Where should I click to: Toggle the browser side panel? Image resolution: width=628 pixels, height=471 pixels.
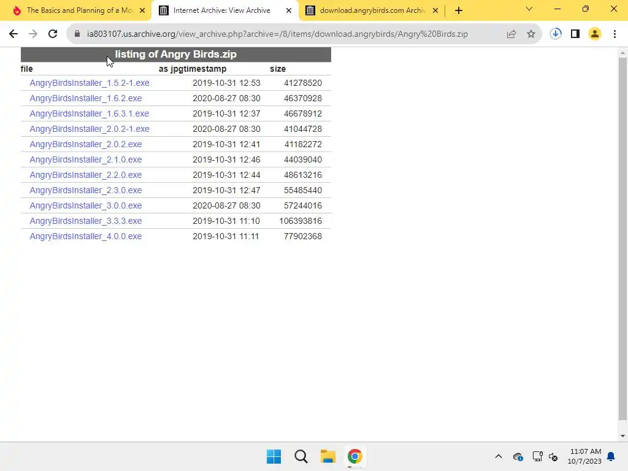pos(575,34)
